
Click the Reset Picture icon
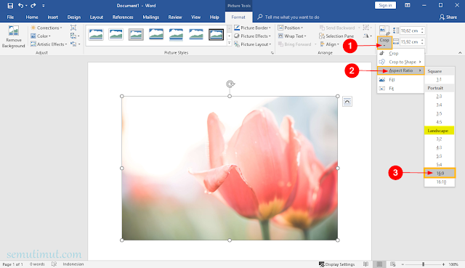click(75, 44)
